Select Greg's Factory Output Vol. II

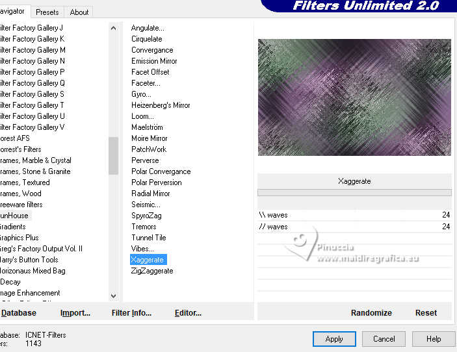point(42,249)
